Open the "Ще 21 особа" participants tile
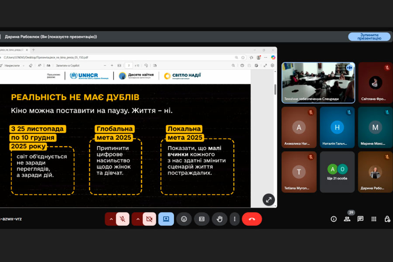 tap(337, 172)
